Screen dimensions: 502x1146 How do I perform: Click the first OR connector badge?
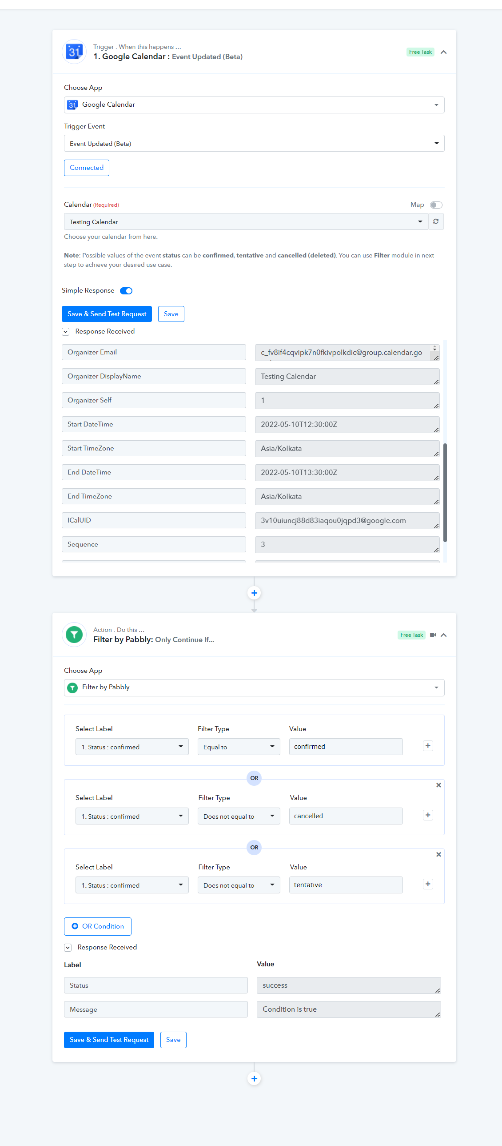(254, 778)
